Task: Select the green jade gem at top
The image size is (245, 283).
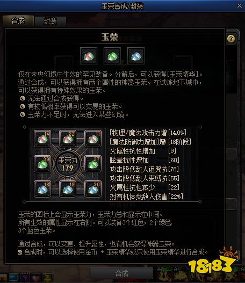Action: 112,56
